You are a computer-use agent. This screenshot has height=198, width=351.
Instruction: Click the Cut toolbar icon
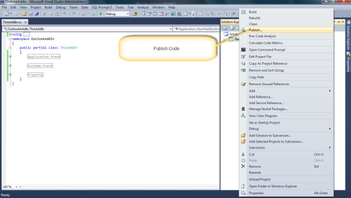tap(45, 14)
